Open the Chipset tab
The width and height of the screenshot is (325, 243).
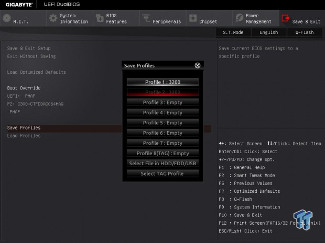pyautogui.click(x=209, y=18)
